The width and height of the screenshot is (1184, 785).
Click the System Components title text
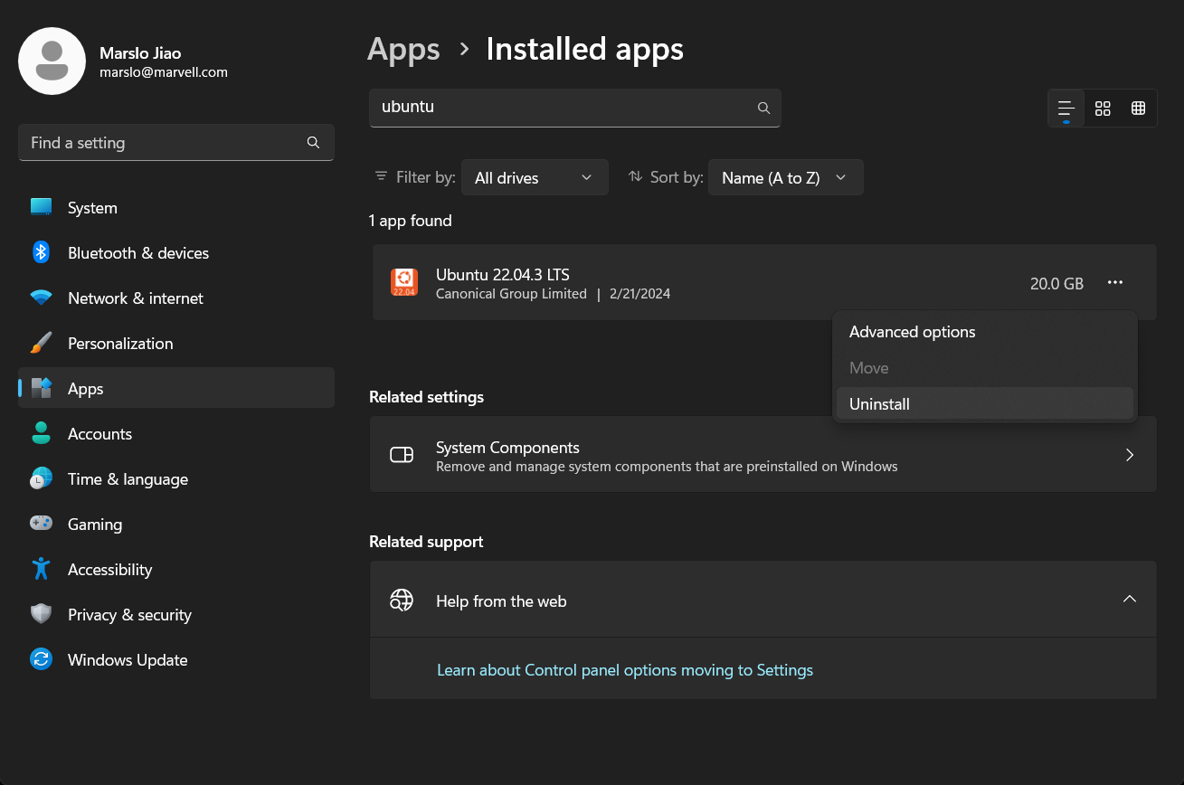tap(507, 448)
